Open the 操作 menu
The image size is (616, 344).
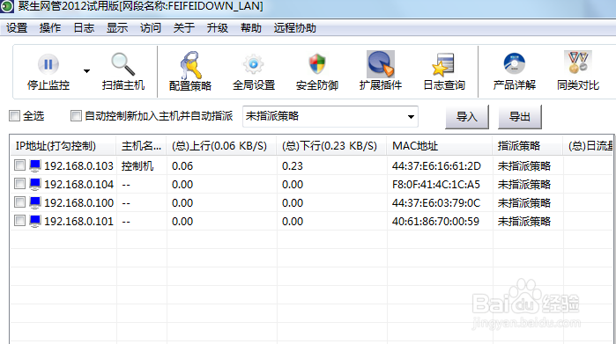click(x=50, y=28)
